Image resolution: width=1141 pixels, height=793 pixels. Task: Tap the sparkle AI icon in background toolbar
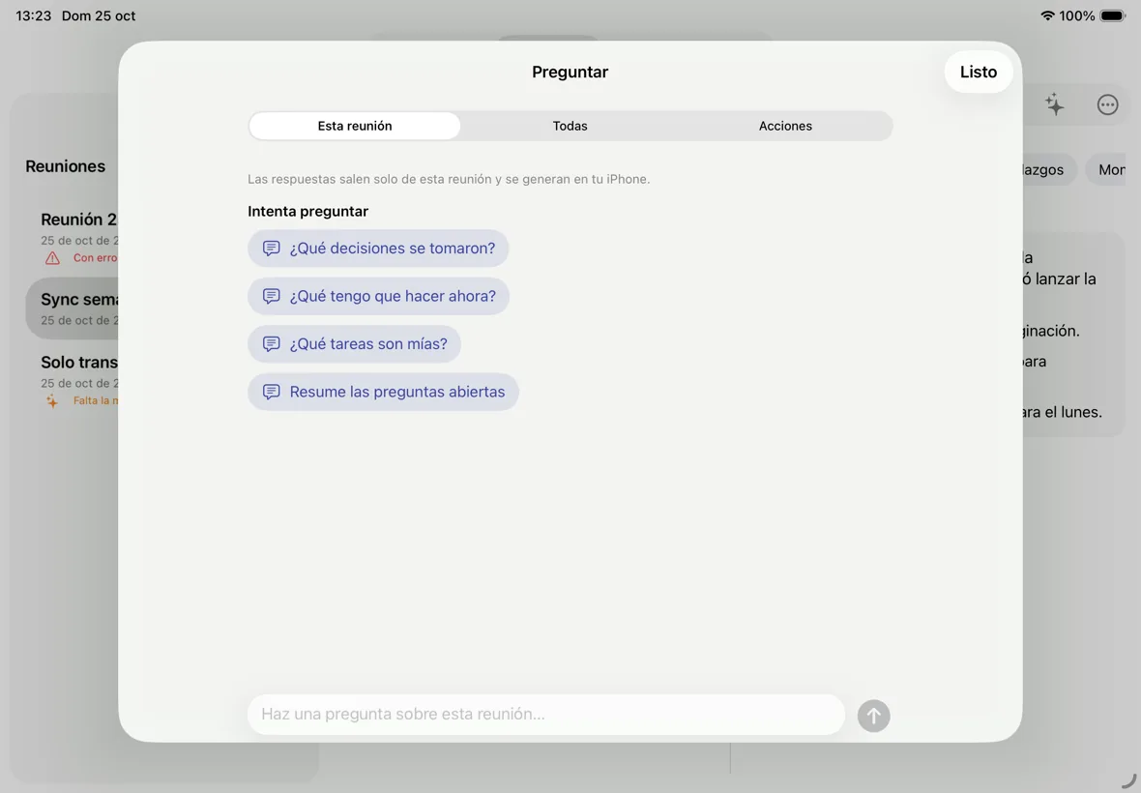(1054, 104)
